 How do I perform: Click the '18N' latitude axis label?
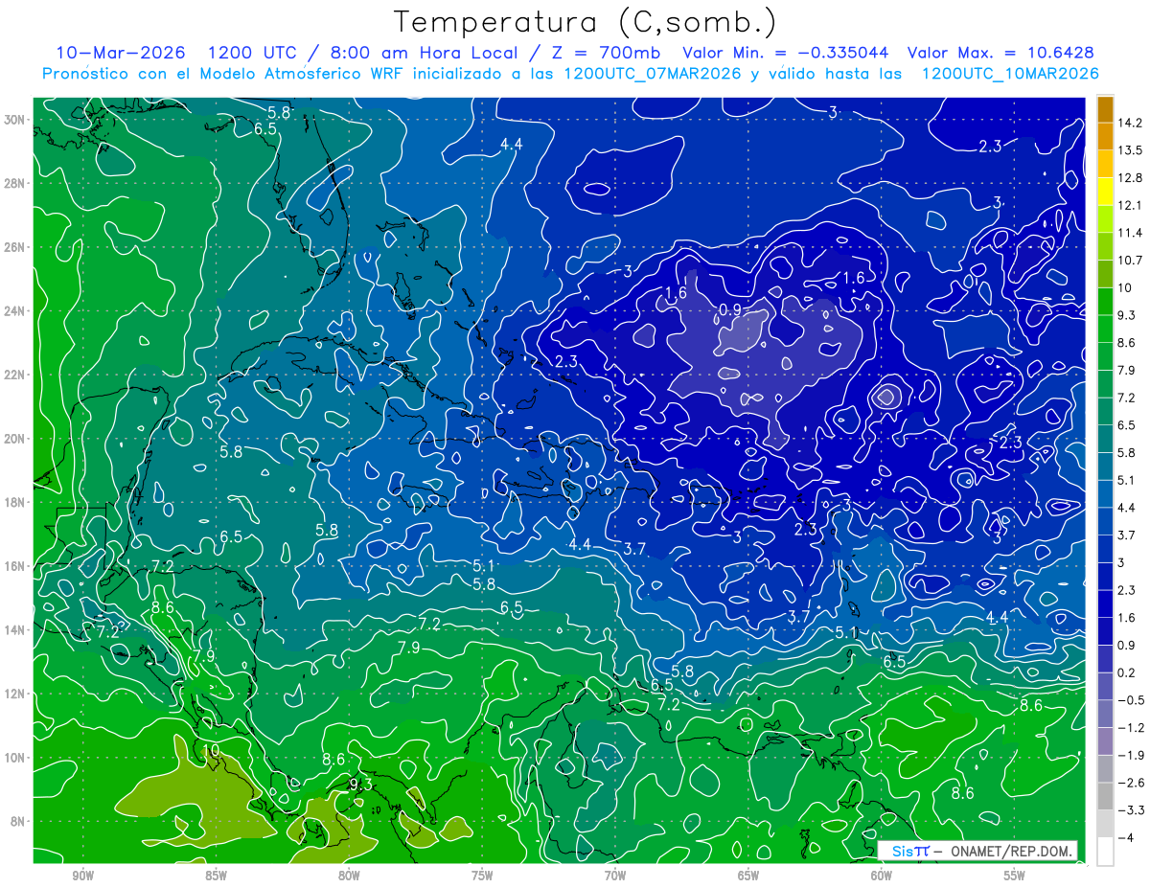16,502
